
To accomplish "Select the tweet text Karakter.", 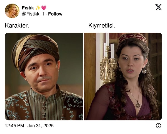I will tap(17, 25).
